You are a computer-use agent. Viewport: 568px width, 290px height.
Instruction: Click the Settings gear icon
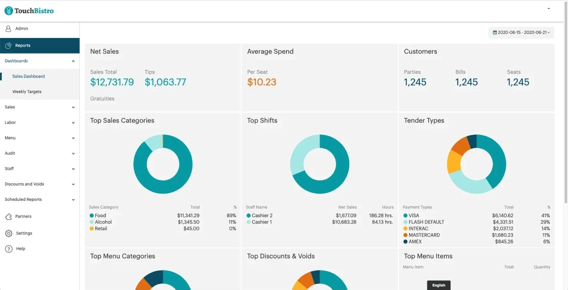[x=8, y=234]
